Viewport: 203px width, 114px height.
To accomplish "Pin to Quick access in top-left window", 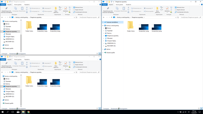I will pos(6,10).
